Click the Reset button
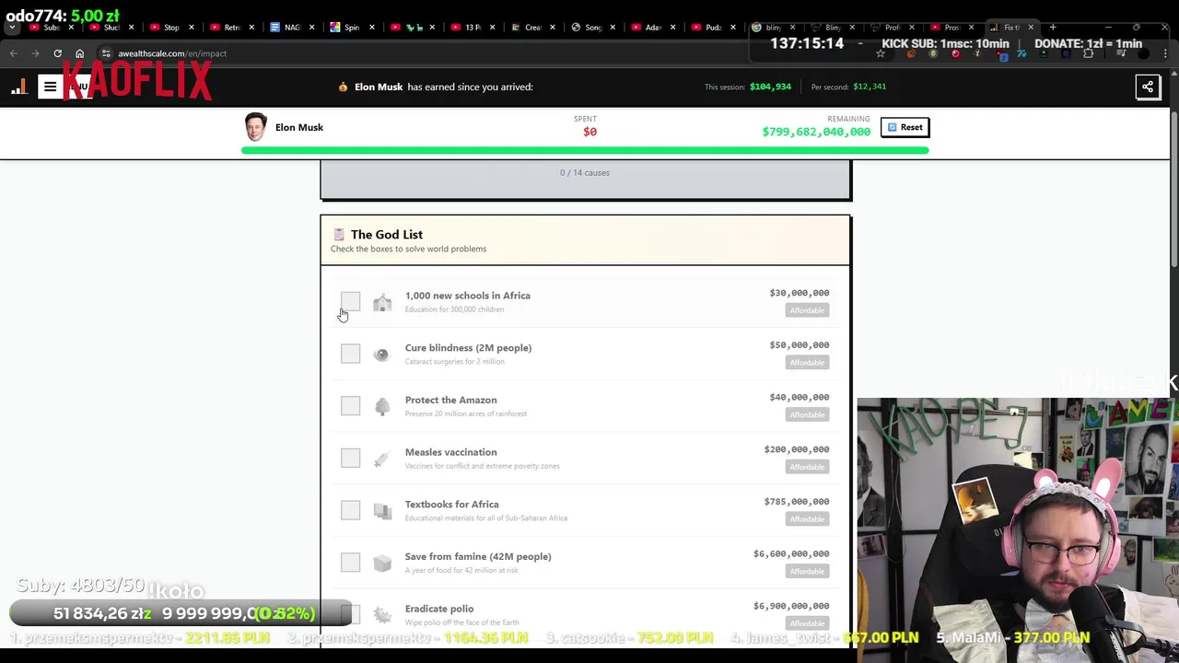 (x=905, y=127)
